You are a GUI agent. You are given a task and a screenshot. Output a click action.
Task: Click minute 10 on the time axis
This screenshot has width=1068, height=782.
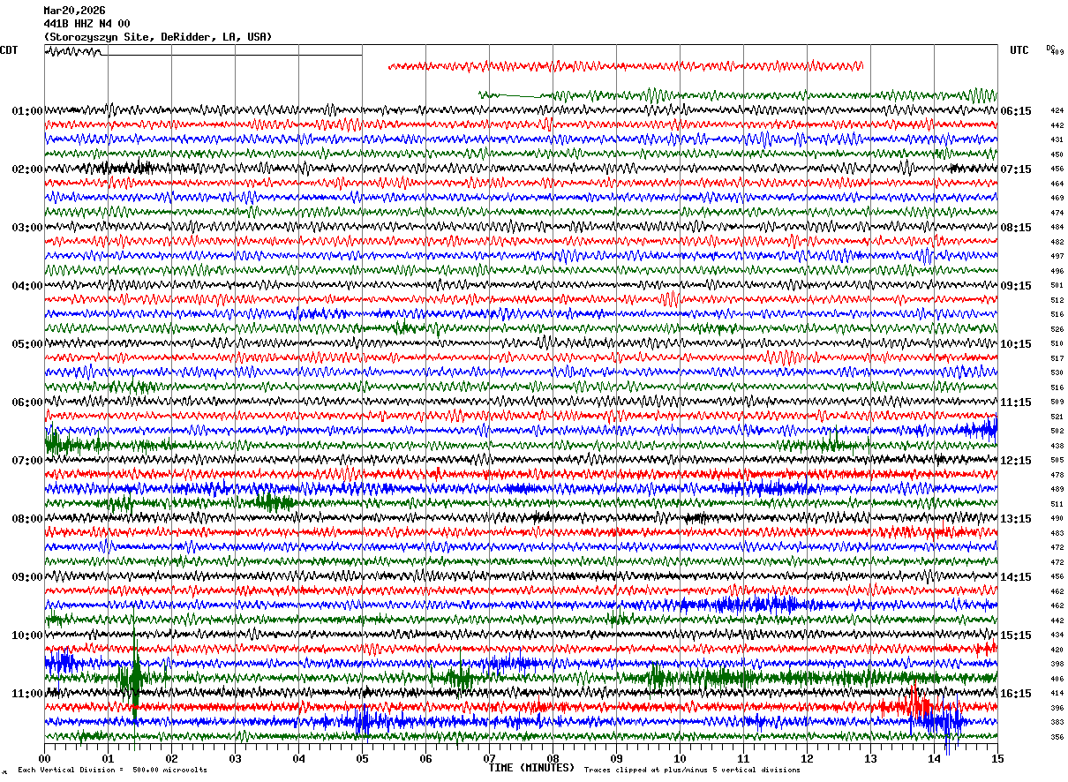(x=680, y=758)
